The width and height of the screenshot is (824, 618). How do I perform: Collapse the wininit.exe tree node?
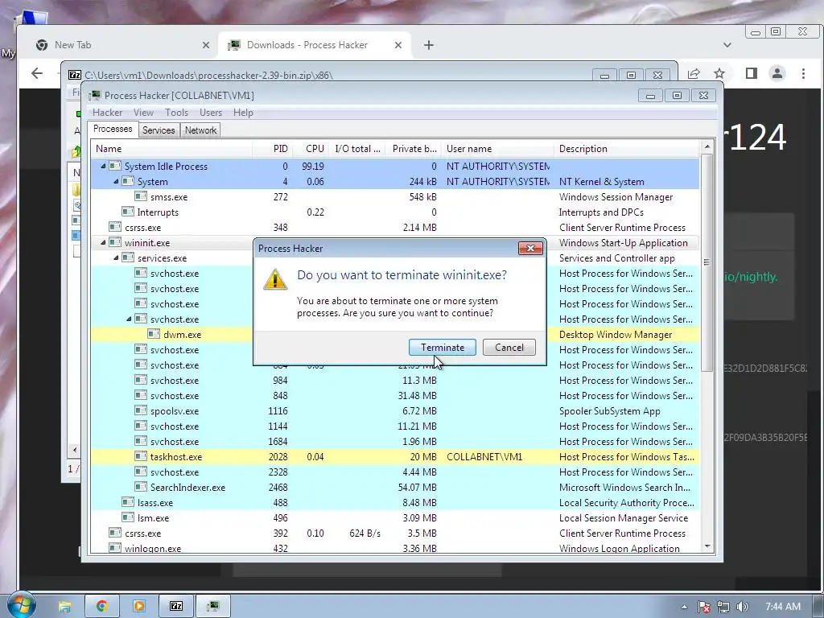click(x=103, y=243)
